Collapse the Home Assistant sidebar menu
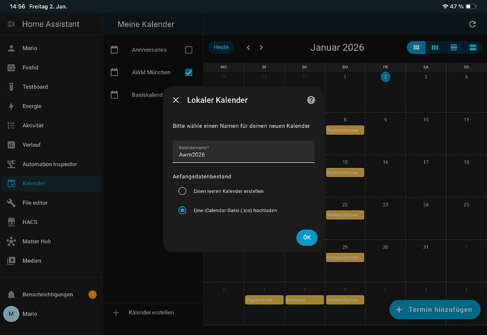Viewport: 487px width, 335px height. click(x=11, y=24)
